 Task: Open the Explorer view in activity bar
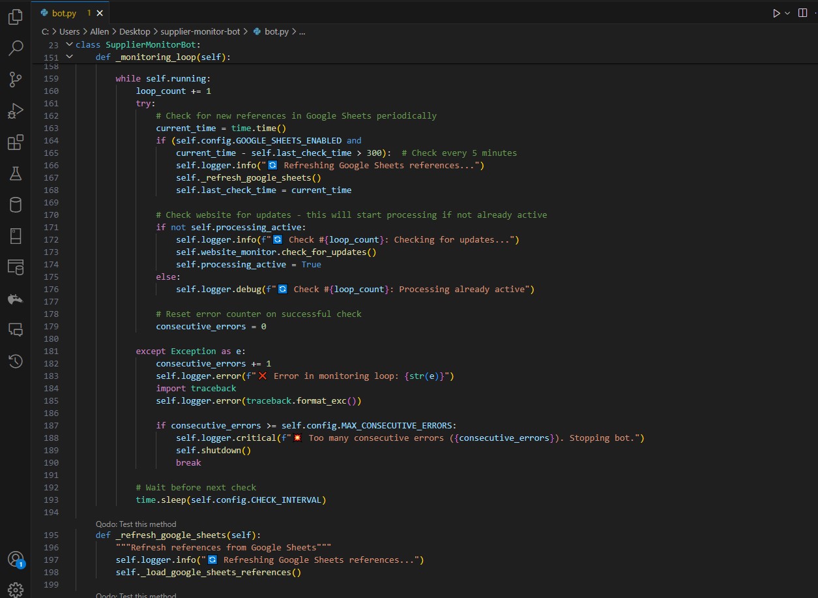[x=16, y=17]
